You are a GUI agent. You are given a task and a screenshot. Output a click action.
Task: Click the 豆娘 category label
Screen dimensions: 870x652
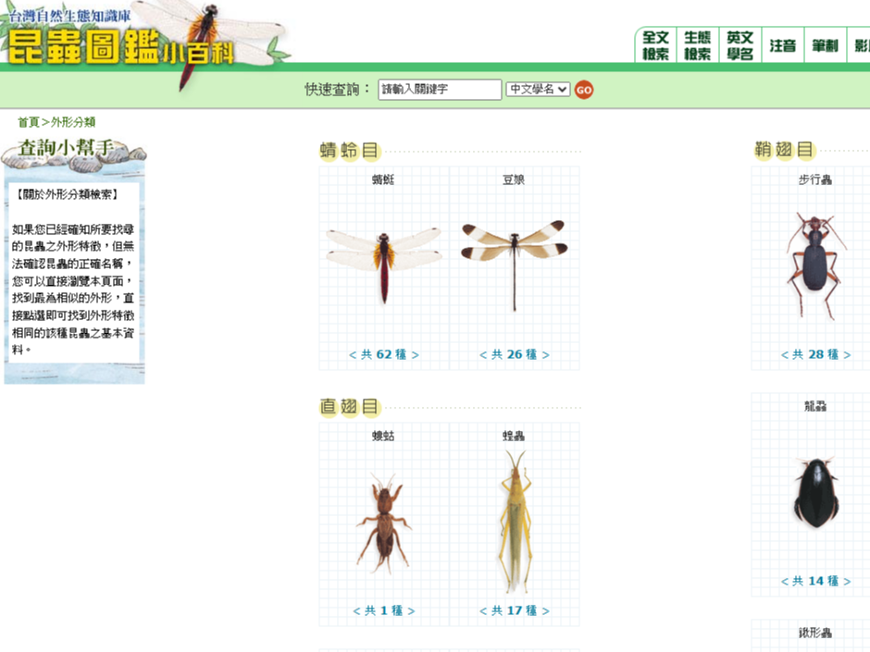(514, 179)
